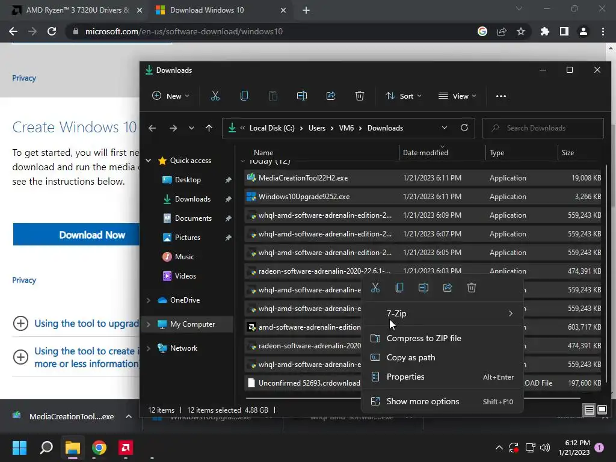This screenshot has height=462, width=616.
Task: Open Chrome profile avatar menu
Action: (x=584, y=31)
